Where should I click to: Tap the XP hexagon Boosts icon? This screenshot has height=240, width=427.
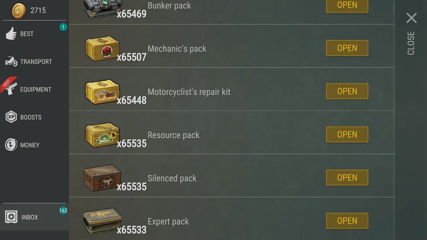[11, 117]
